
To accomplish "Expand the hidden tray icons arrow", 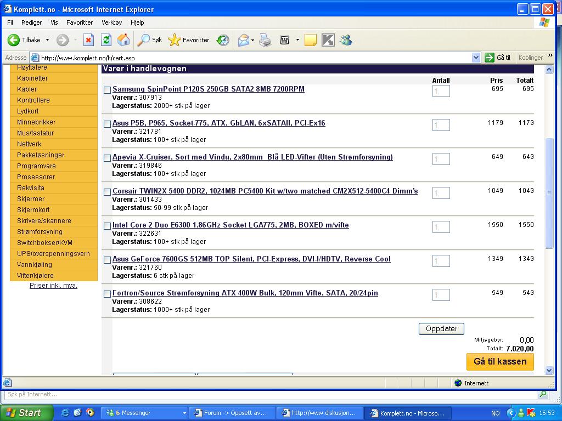I will [x=511, y=413].
